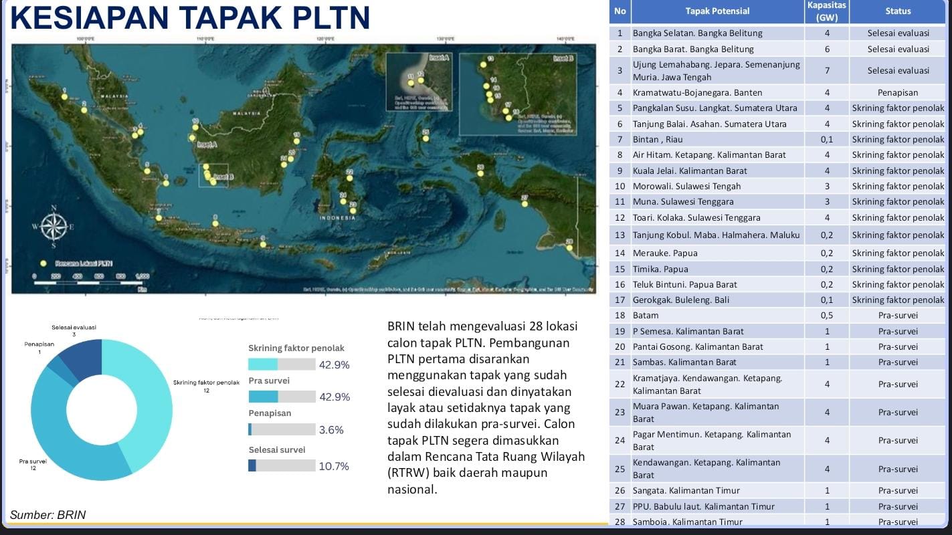Click the map distance scale bar
The image size is (952, 535).
90,283
